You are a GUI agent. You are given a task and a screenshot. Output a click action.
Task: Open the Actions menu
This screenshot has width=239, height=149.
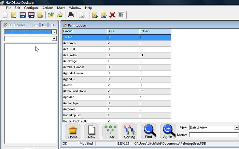(x=48, y=8)
